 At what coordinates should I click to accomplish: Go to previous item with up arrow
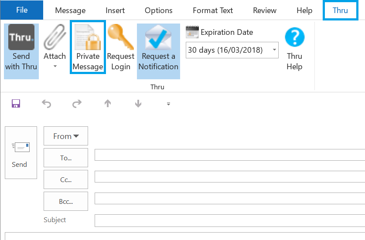(x=108, y=104)
